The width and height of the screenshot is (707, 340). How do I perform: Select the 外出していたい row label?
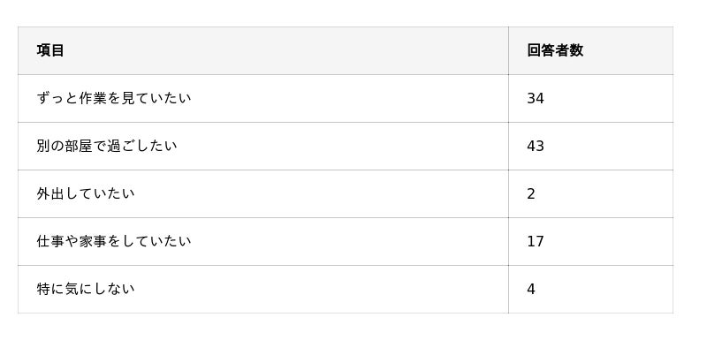pos(86,193)
